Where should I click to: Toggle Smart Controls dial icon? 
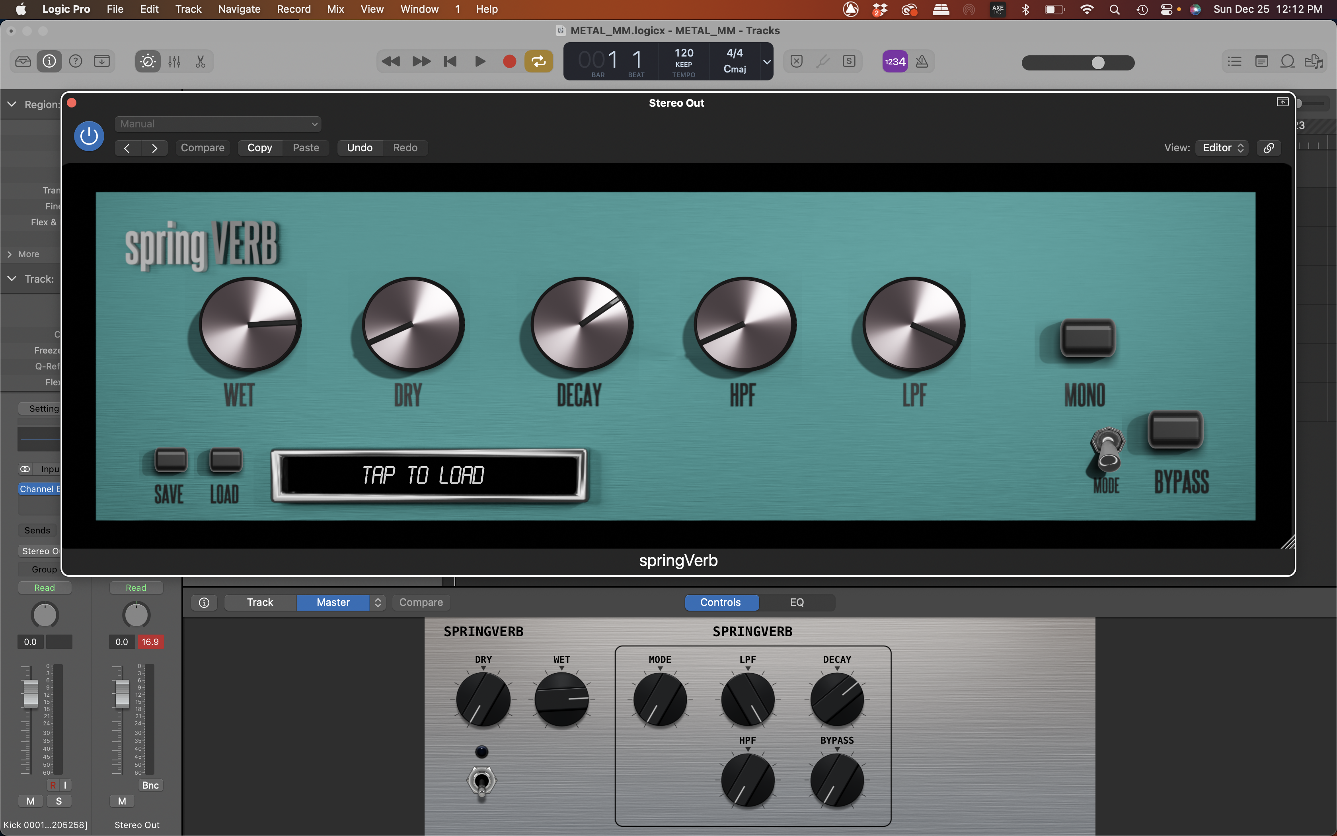(x=148, y=61)
